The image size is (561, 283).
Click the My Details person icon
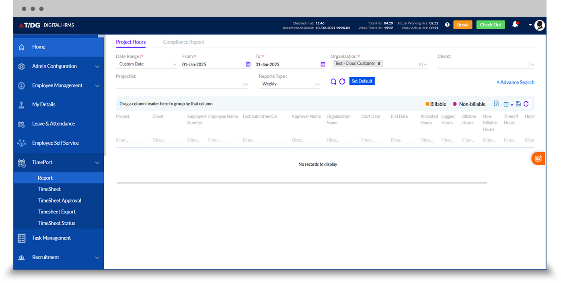(x=22, y=105)
